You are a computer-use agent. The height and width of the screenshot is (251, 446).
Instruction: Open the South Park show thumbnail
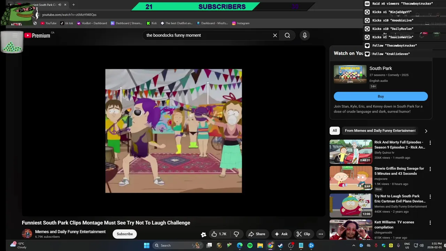pos(350,74)
